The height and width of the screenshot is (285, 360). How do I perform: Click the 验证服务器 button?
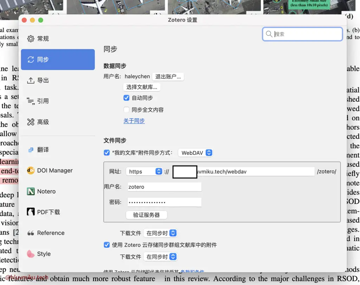[x=147, y=215]
